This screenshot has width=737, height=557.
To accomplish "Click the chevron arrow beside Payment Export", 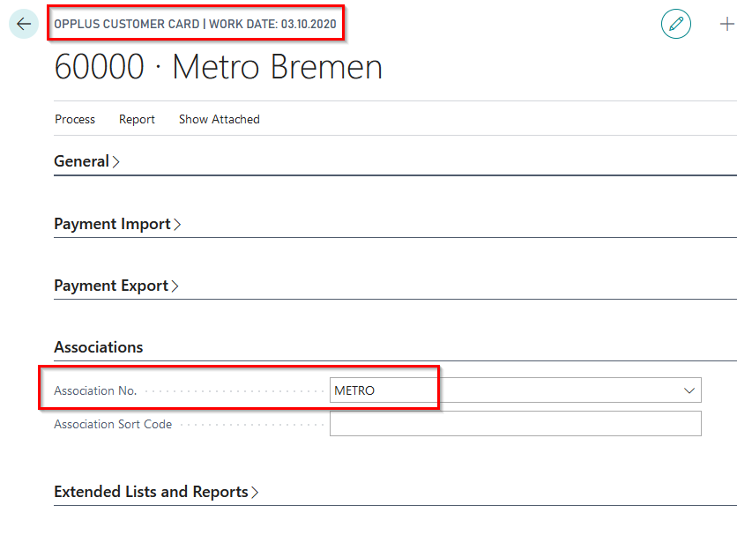I will (x=175, y=286).
